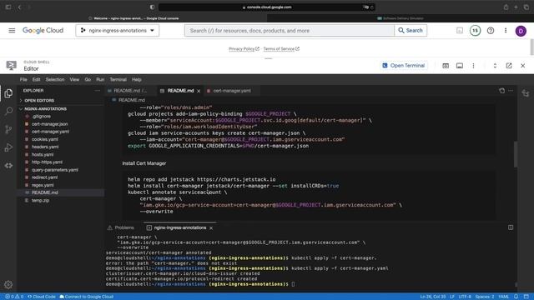Click the editor vertical scrollbar thumb
The height and width of the screenshot is (300, 534).
click(x=516, y=154)
